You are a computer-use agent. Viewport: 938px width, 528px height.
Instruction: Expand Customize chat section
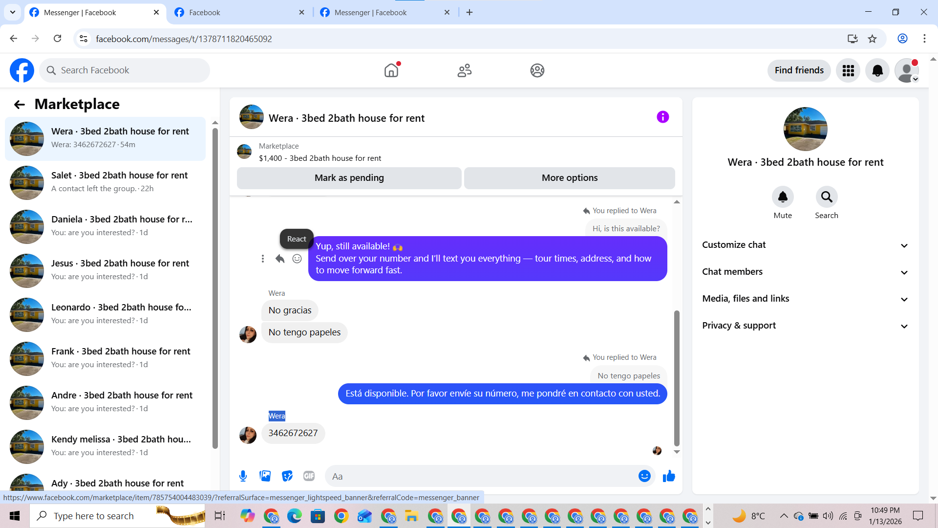[x=805, y=245]
